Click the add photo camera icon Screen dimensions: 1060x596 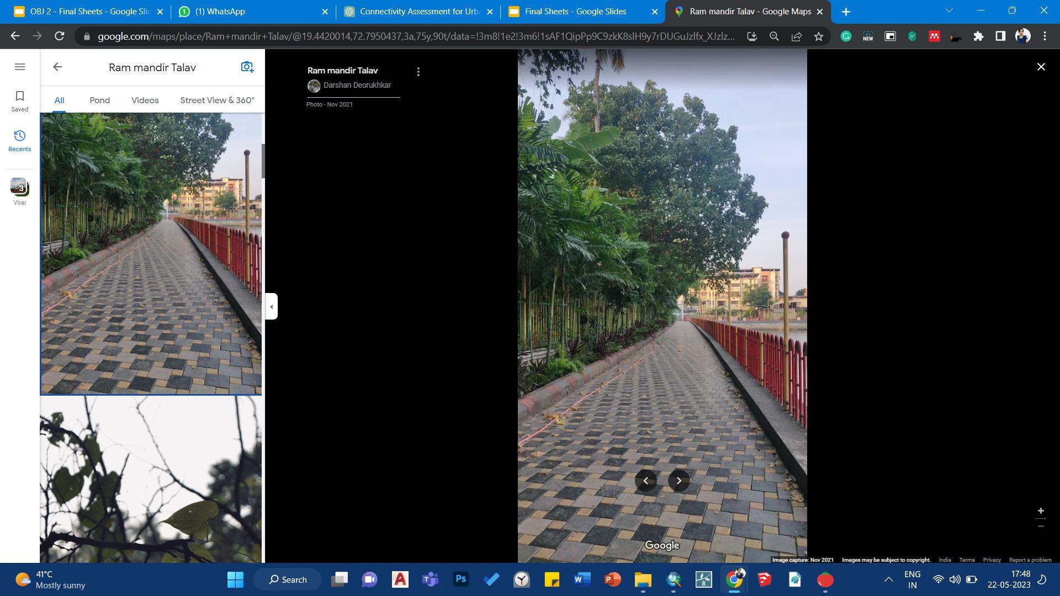[x=247, y=67]
